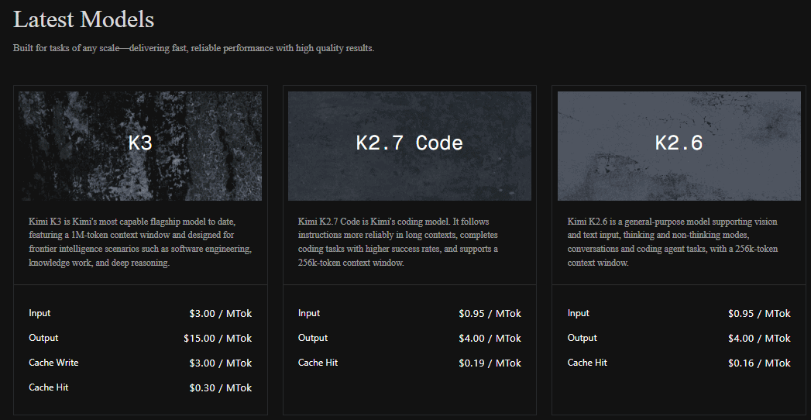Open the K3 model banner image
Screen dimensions: 811x420
coord(140,146)
